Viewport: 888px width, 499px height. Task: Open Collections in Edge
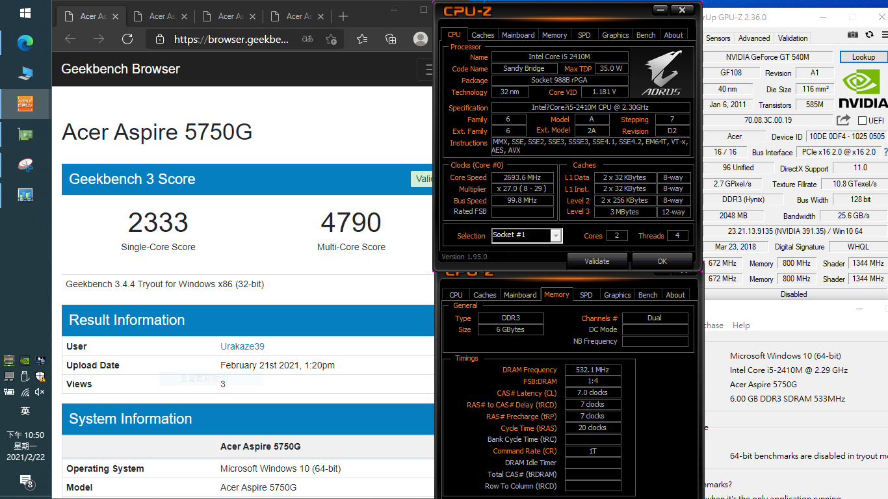391,39
